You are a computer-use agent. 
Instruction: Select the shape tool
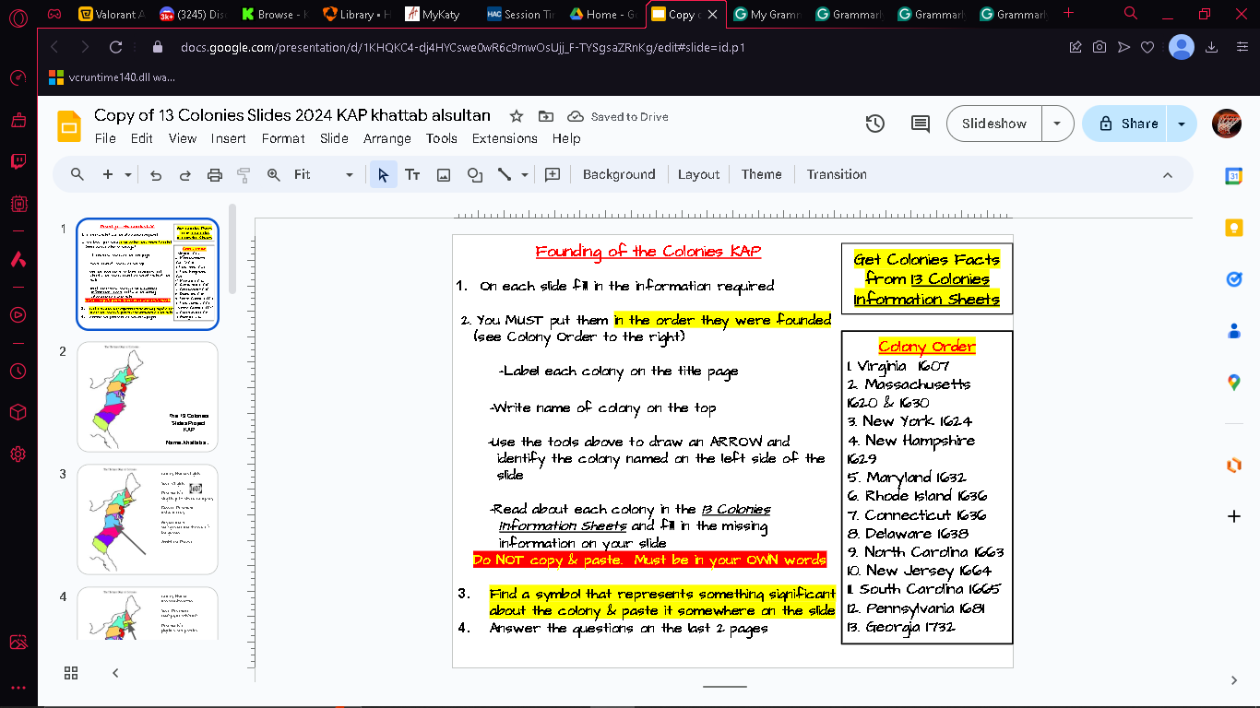(475, 175)
